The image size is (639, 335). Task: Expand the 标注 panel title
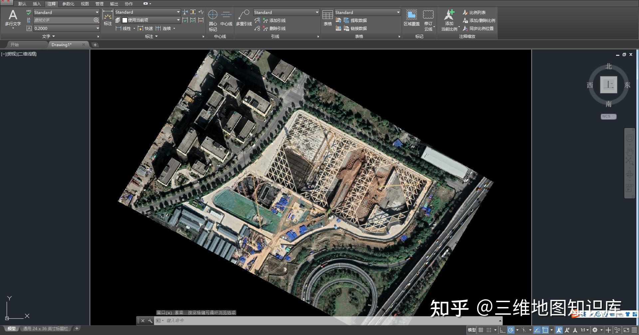coord(151,36)
